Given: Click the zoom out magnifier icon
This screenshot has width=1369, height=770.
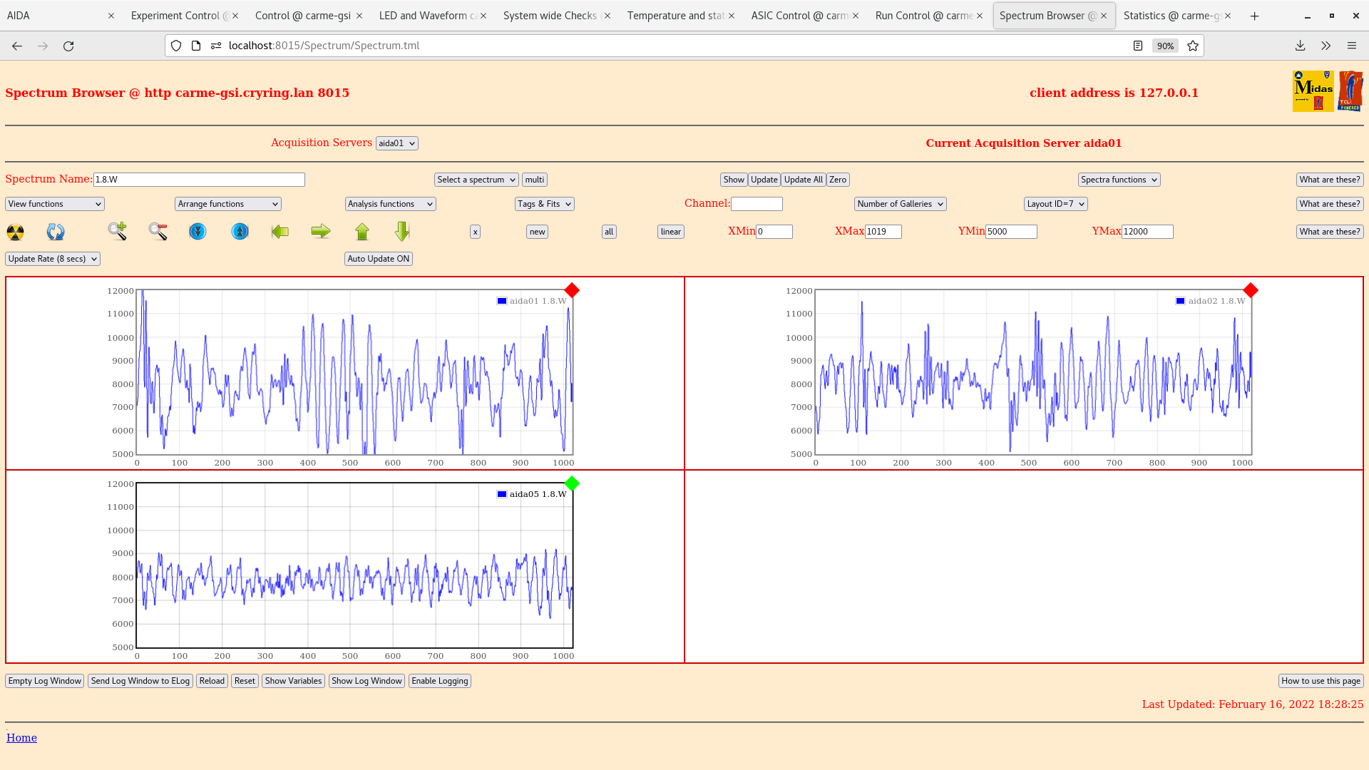Looking at the screenshot, I should pos(158,231).
